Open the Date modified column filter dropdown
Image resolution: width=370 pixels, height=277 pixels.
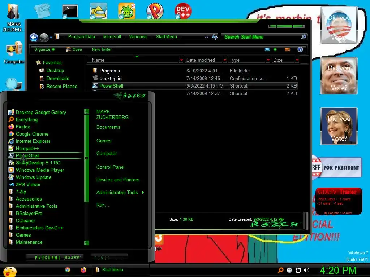225,60
